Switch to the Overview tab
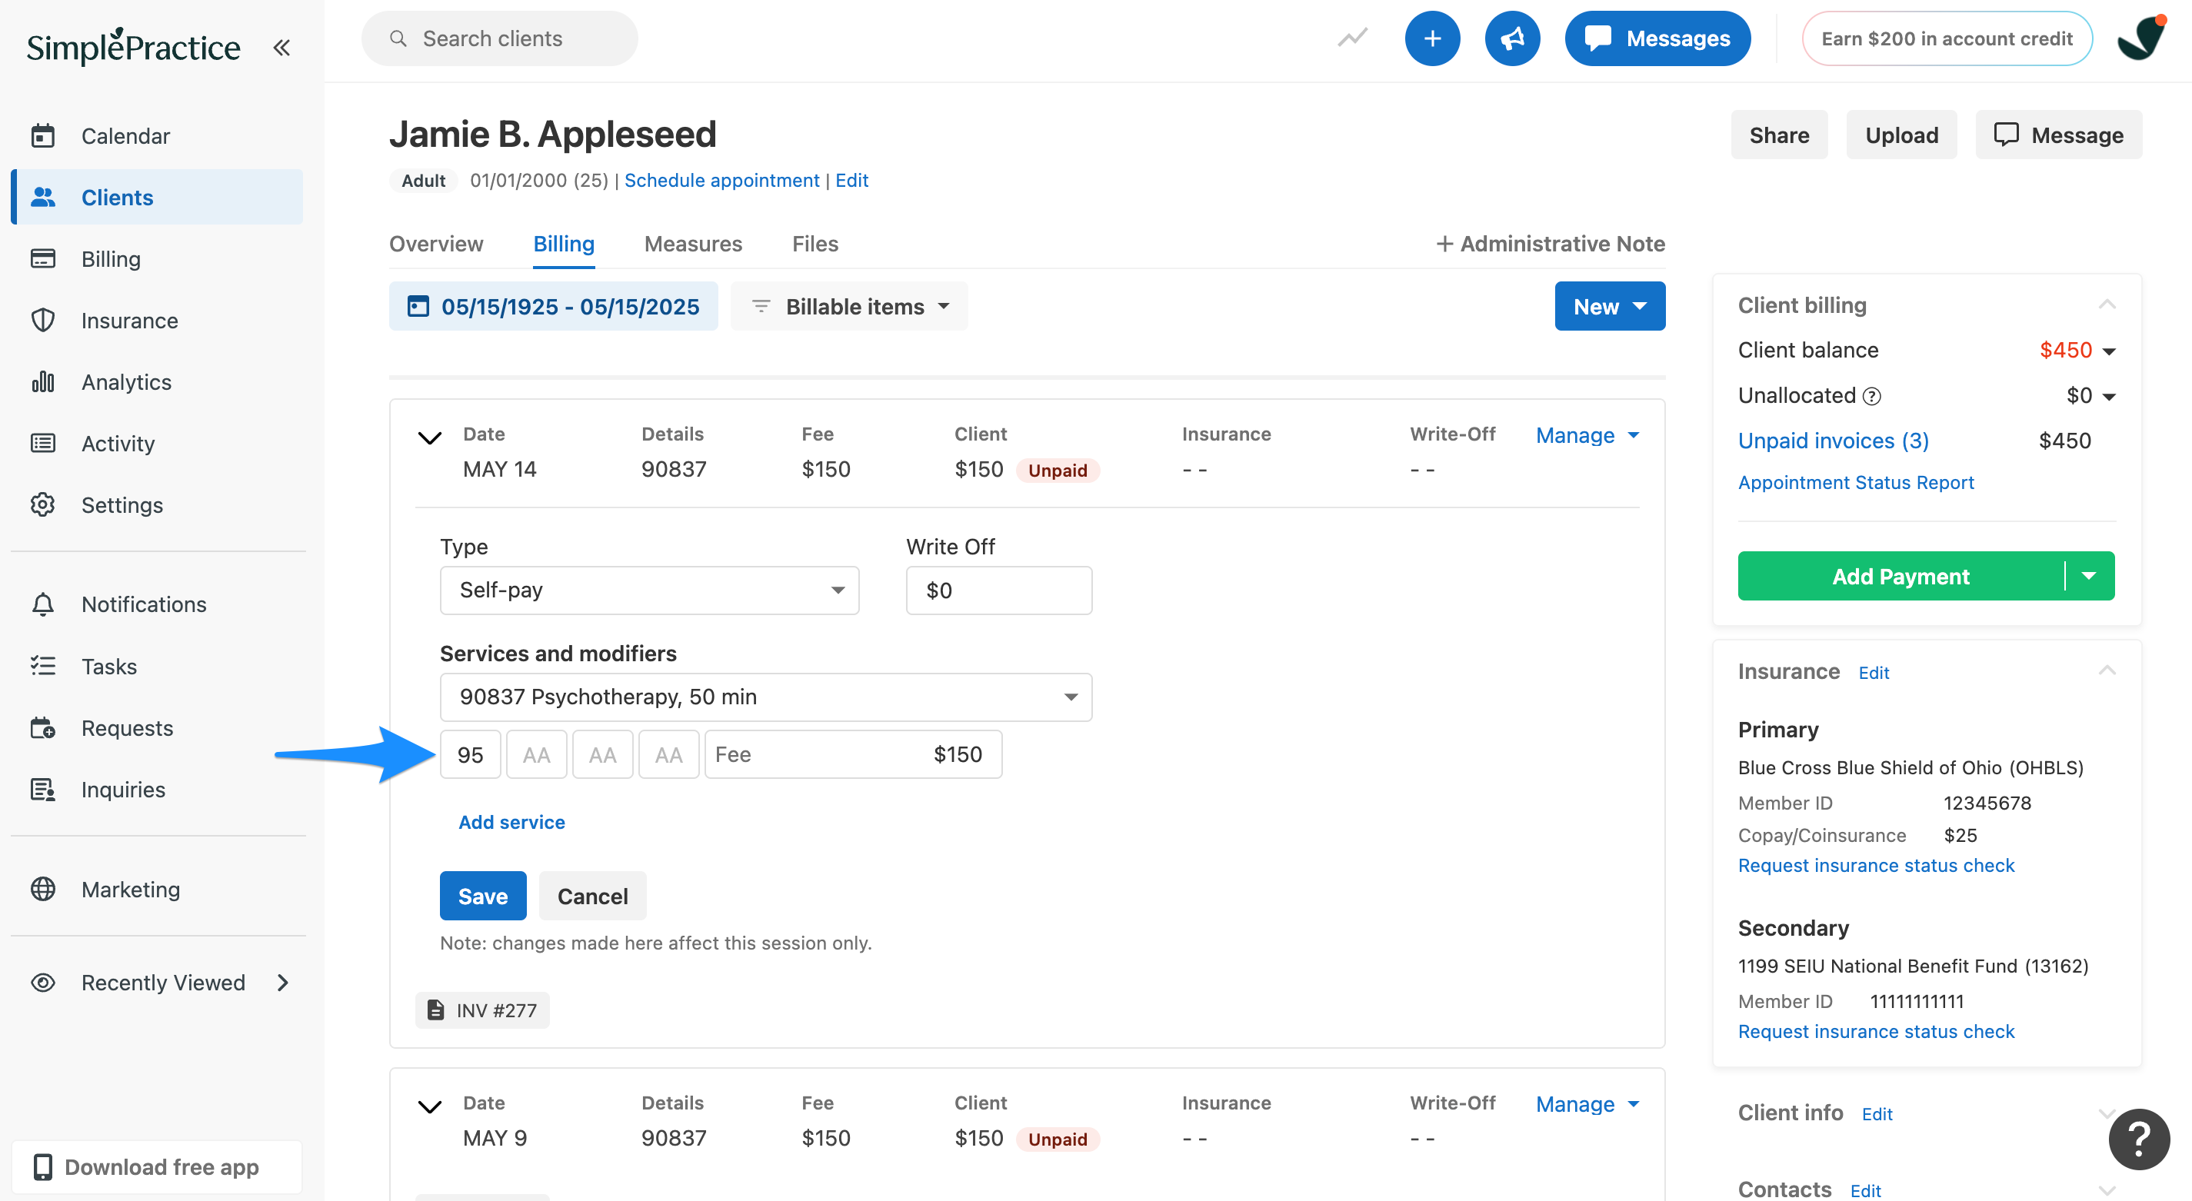Screen dimensions: 2192x1201 pyautogui.click(x=435, y=244)
